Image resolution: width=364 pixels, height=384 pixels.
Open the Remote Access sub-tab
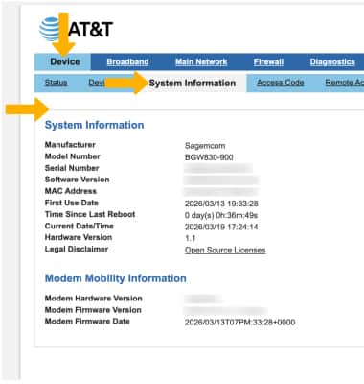345,83
